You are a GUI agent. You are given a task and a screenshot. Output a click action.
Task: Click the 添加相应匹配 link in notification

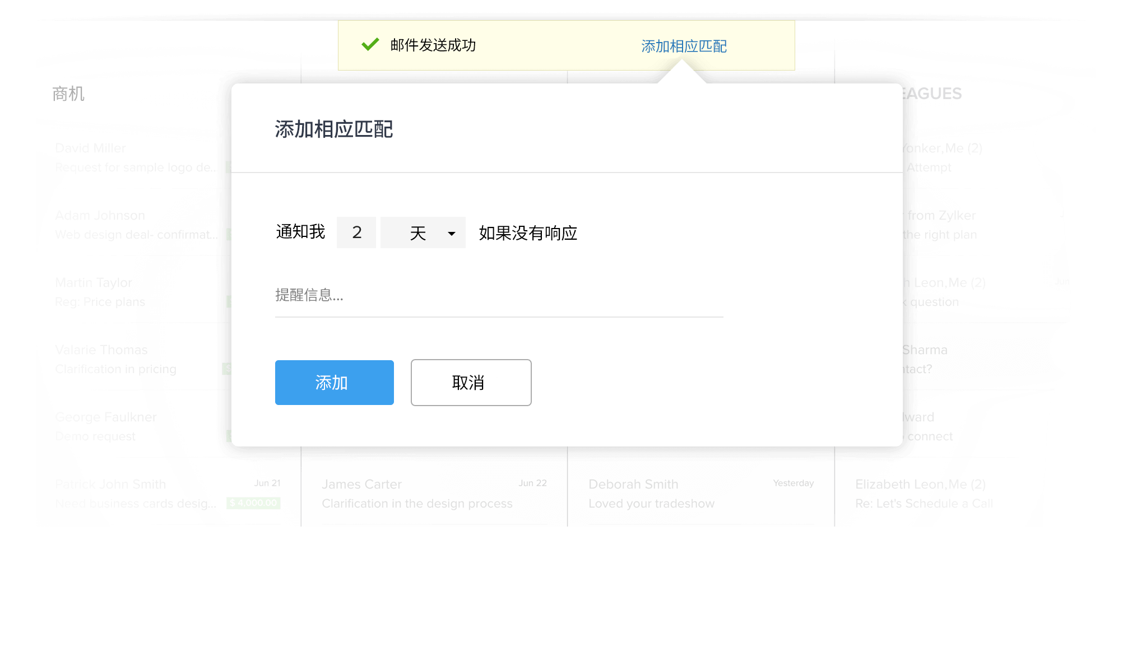[684, 46]
